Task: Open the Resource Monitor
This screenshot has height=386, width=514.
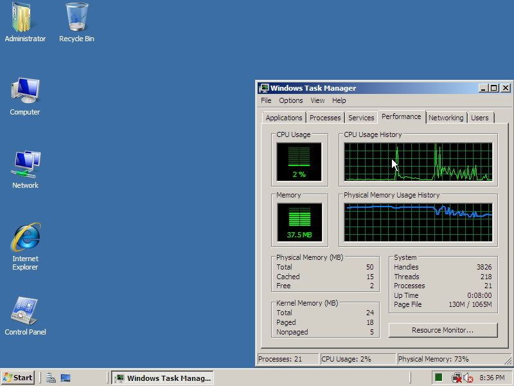Action: tap(443, 330)
